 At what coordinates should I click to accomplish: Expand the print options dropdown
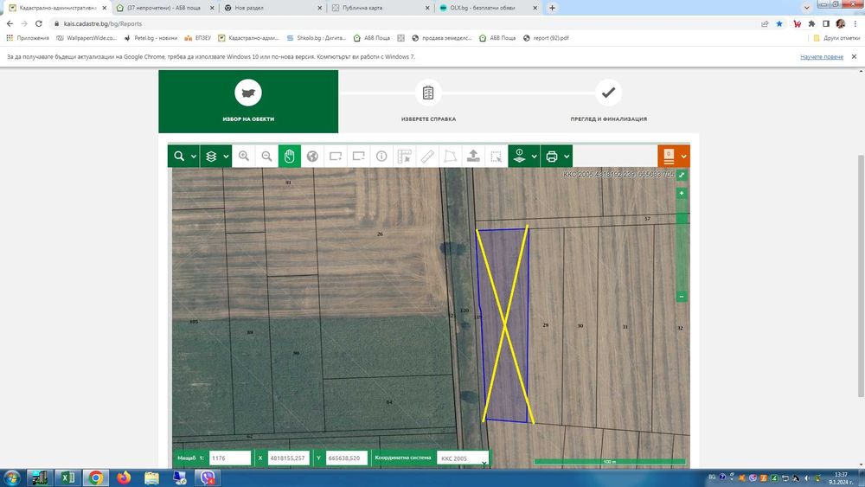coord(567,157)
